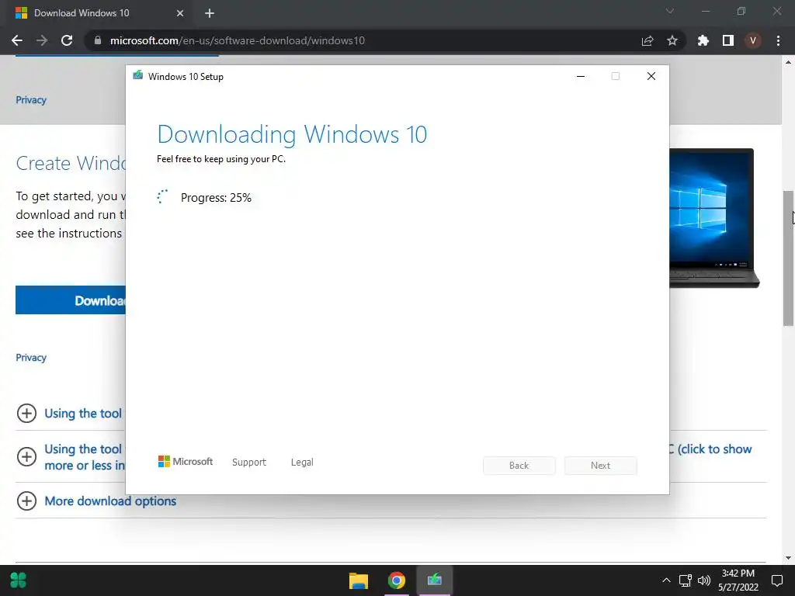
Task: Click the address bar URL
Action: [238, 40]
